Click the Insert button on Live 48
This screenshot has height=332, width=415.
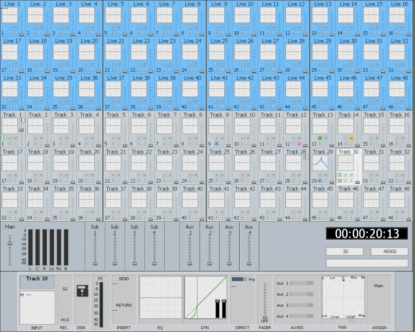(x=403, y=107)
